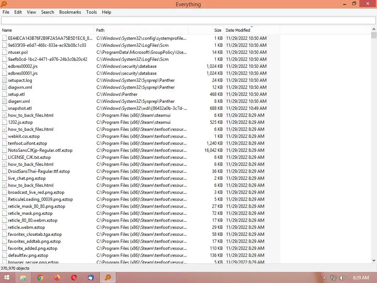Click the 370,970 objects status bar text
The height and width of the screenshot is (283, 377).
[x=15, y=268]
